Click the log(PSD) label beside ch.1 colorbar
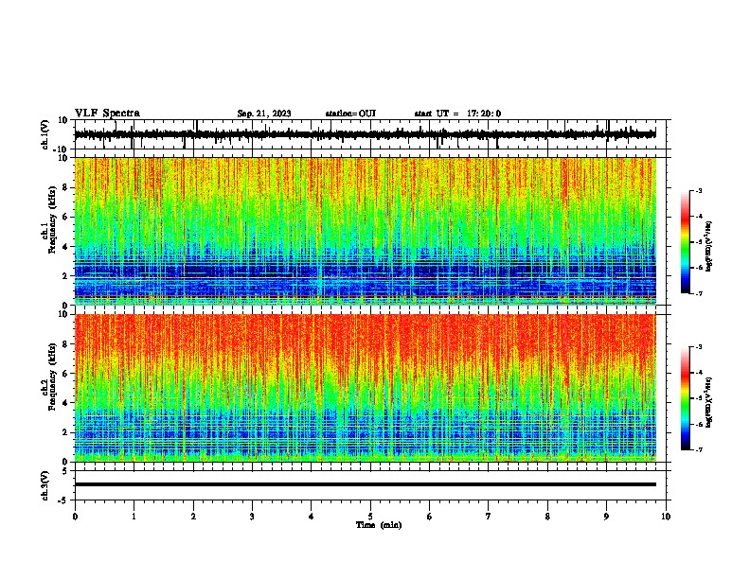 tap(709, 246)
